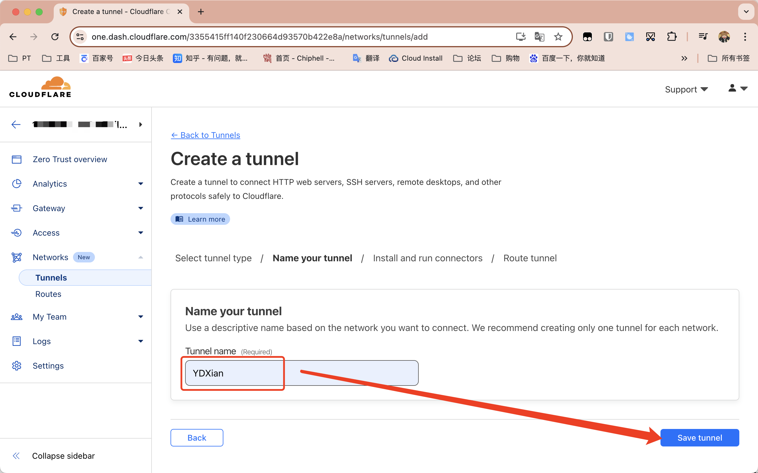The width and height of the screenshot is (758, 473).
Task: Click the Cloudflare logo
Action: [40, 87]
